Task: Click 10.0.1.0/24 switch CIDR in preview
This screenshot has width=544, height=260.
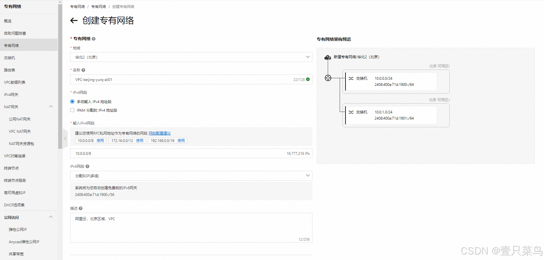Action: pos(383,112)
